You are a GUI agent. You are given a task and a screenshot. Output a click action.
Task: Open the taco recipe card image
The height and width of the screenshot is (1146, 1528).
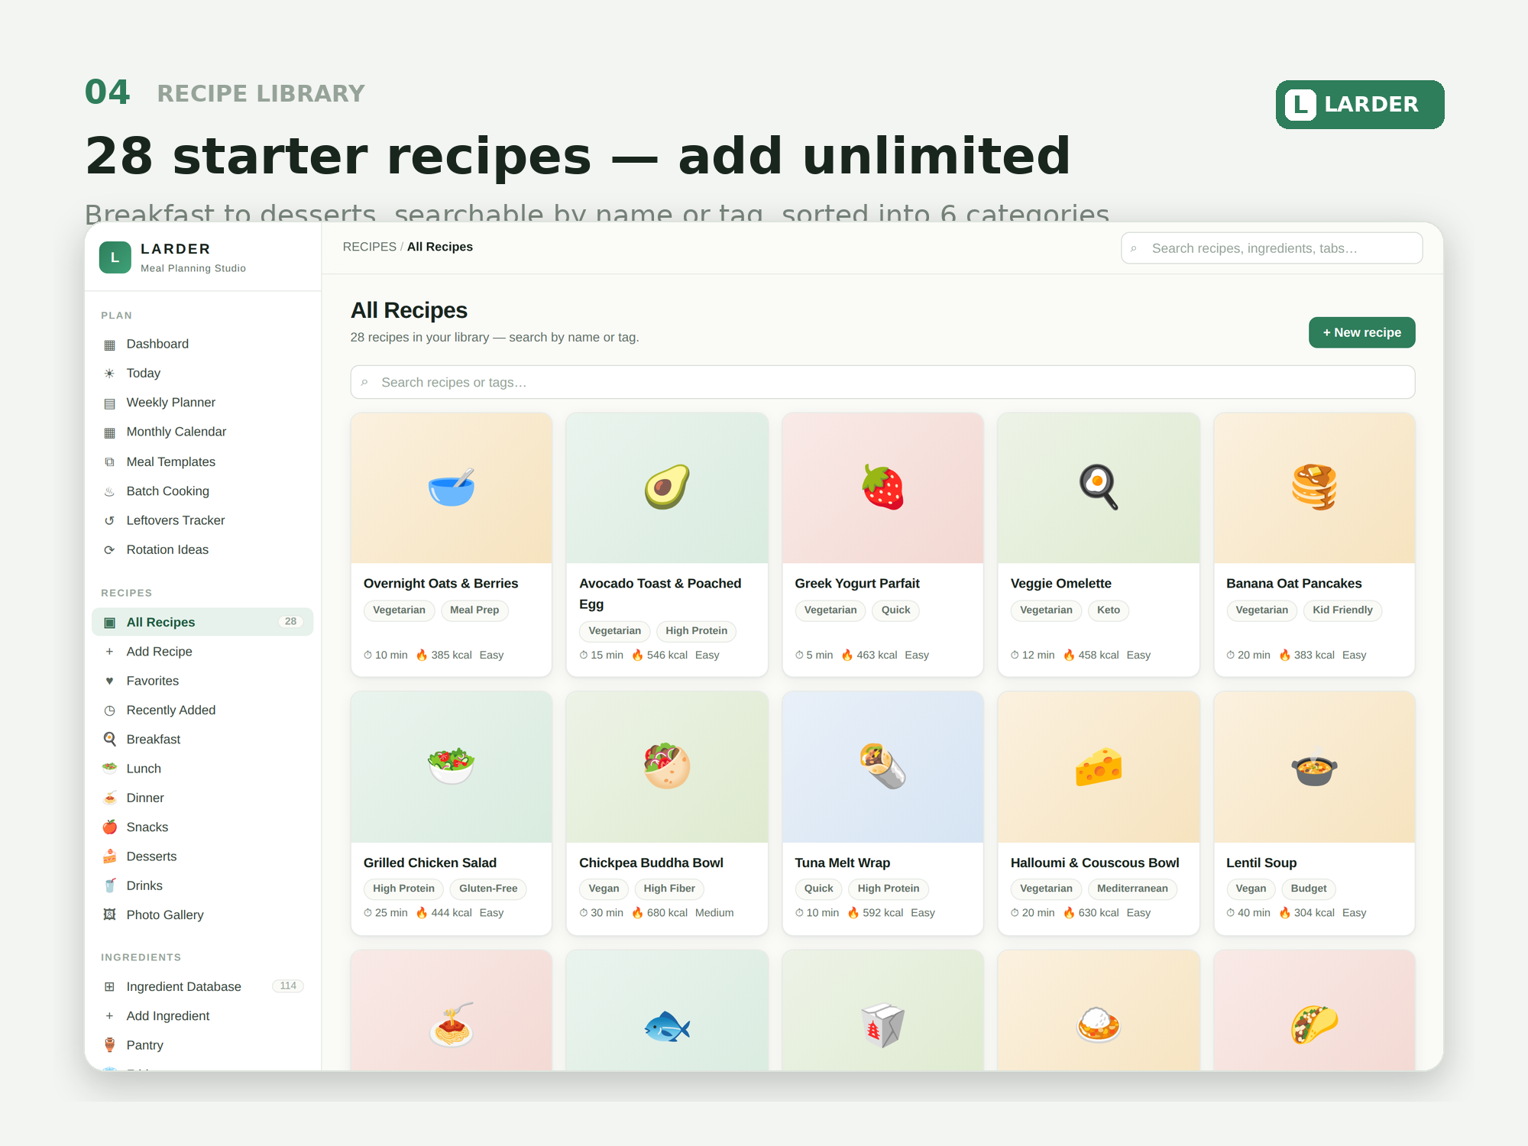pos(1314,1010)
